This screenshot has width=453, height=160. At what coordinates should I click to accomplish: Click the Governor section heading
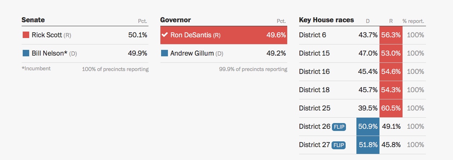[176, 20]
